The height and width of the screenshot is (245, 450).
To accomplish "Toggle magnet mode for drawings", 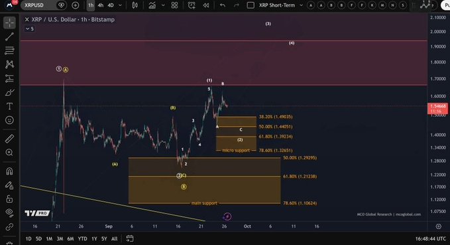I will point(9,171).
